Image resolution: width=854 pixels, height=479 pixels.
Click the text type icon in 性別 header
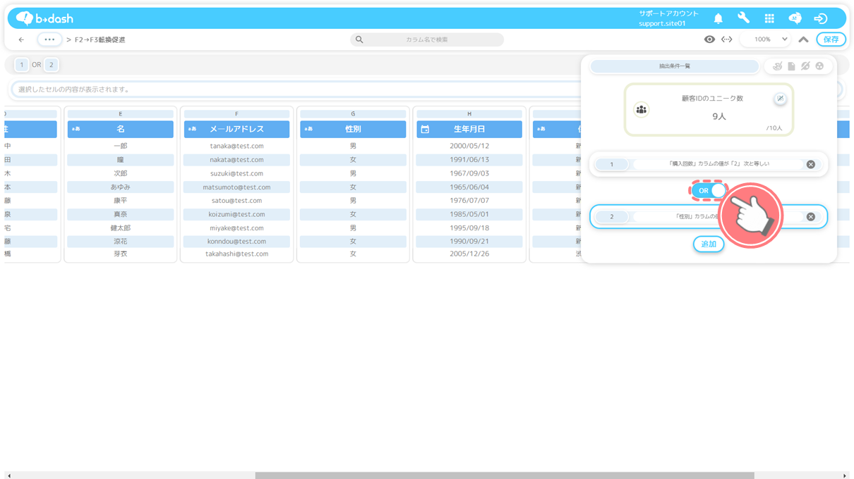click(x=308, y=130)
